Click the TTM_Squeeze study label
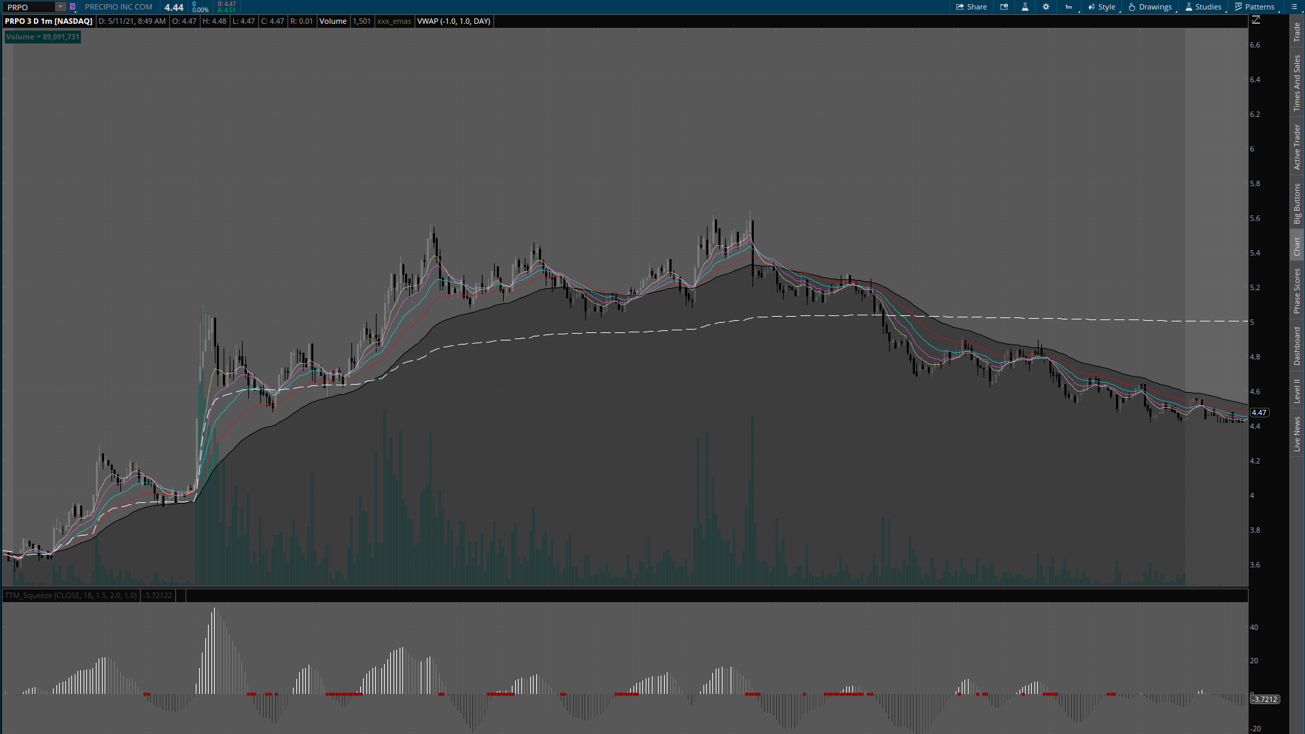1305x734 pixels. pyautogui.click(x=71, y=595)
